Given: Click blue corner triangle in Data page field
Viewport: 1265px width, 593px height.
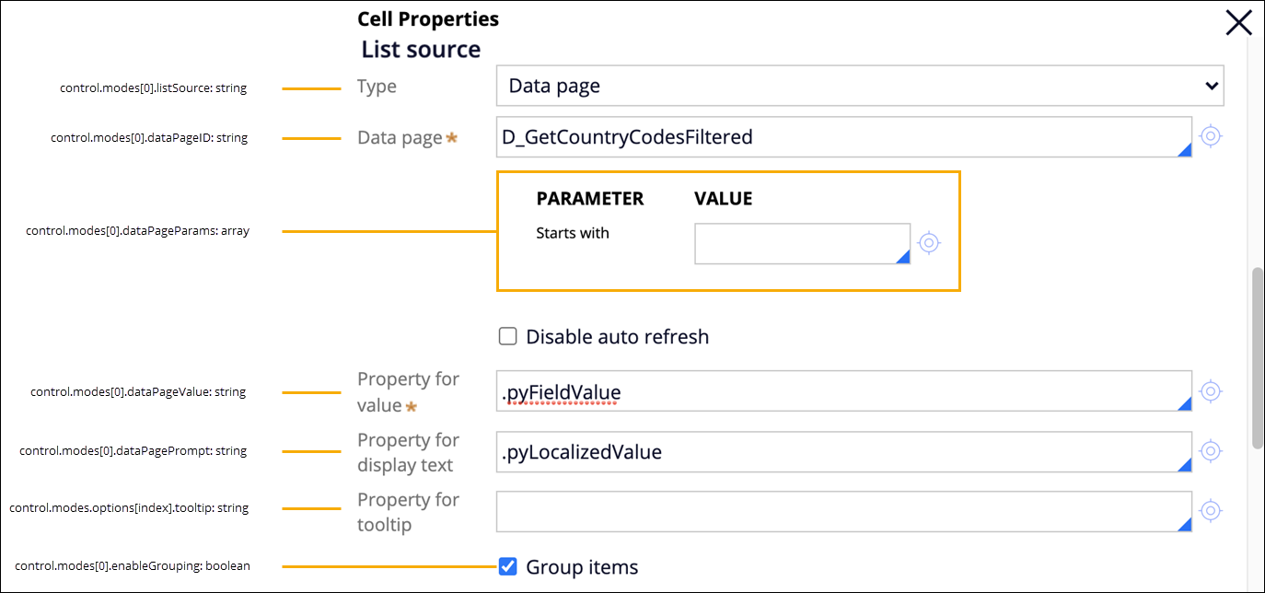Looking at the screenshot, I should pos(1185,150).
